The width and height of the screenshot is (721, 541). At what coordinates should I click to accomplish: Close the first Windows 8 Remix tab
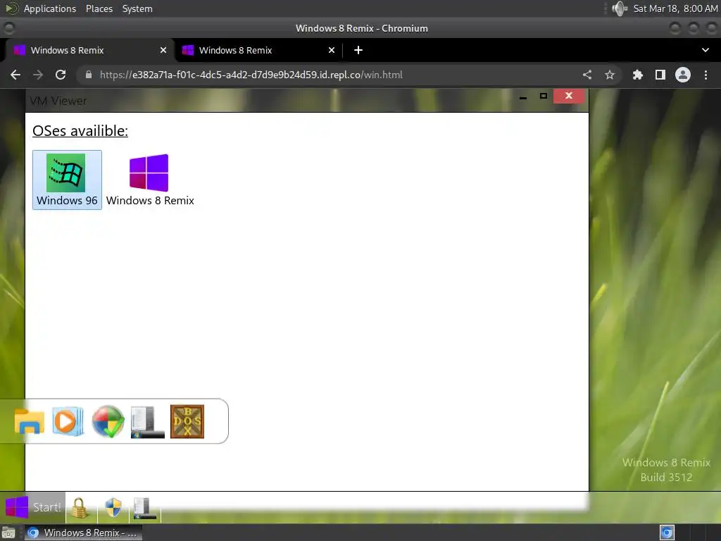click(x=163, y=50)
